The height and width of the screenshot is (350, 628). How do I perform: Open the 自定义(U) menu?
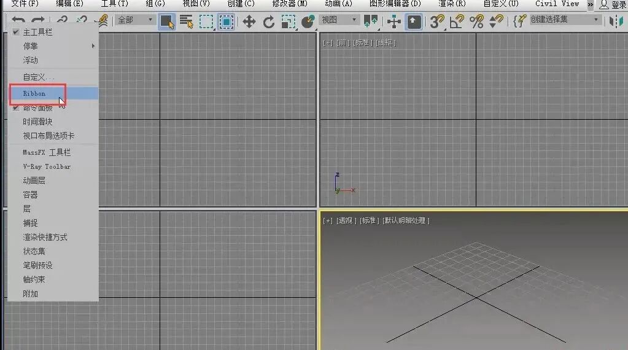point(501,4)
